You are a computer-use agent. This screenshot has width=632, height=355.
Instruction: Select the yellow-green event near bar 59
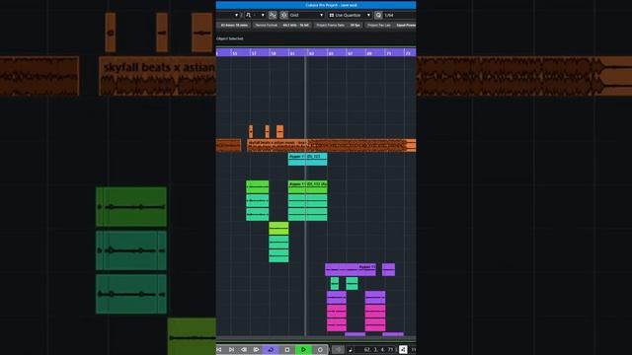[278, 228]
